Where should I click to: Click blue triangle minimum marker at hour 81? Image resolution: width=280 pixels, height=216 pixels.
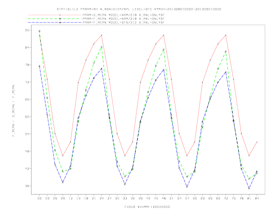pyautogui.click(x=249, y=188)
